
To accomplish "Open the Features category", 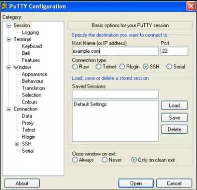I will [x=31, y=60].
